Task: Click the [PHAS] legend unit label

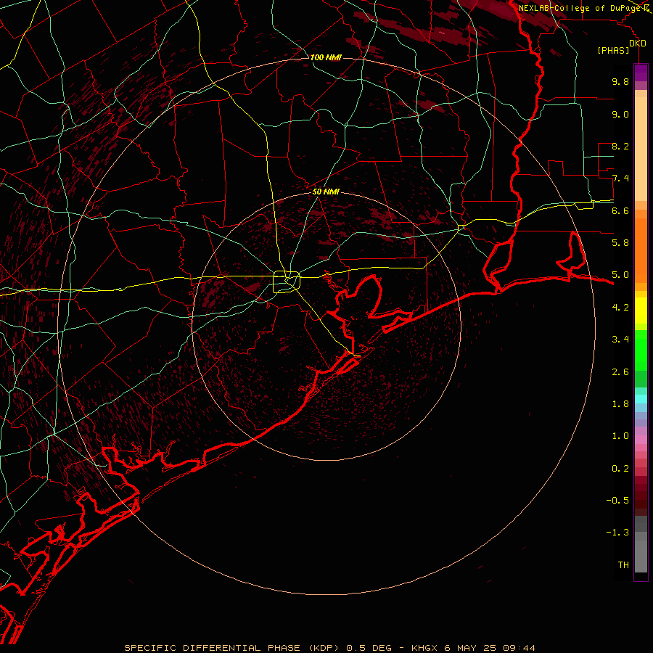Action: click(613, 50)
